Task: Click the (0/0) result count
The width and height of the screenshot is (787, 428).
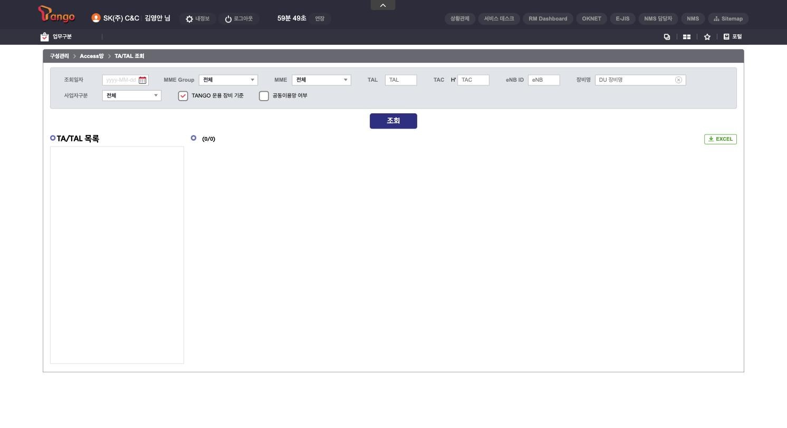Action: point(208,139)
